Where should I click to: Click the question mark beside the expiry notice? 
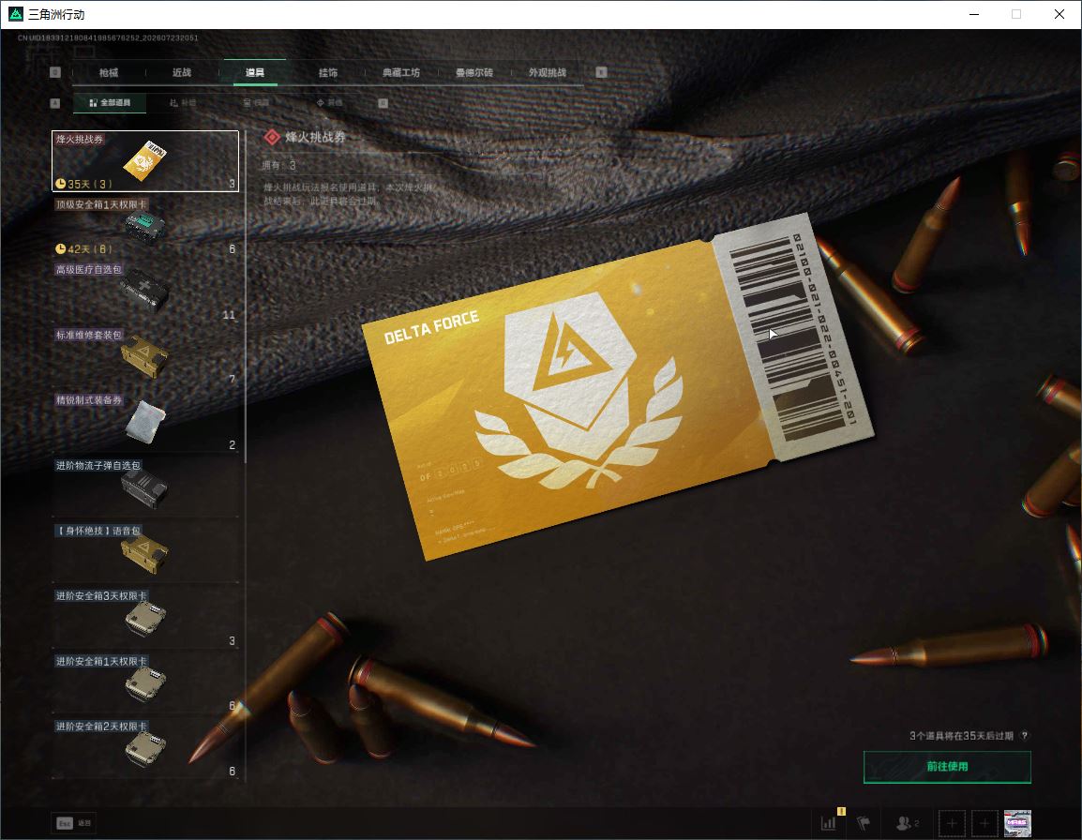click(x=1024, y=736)
